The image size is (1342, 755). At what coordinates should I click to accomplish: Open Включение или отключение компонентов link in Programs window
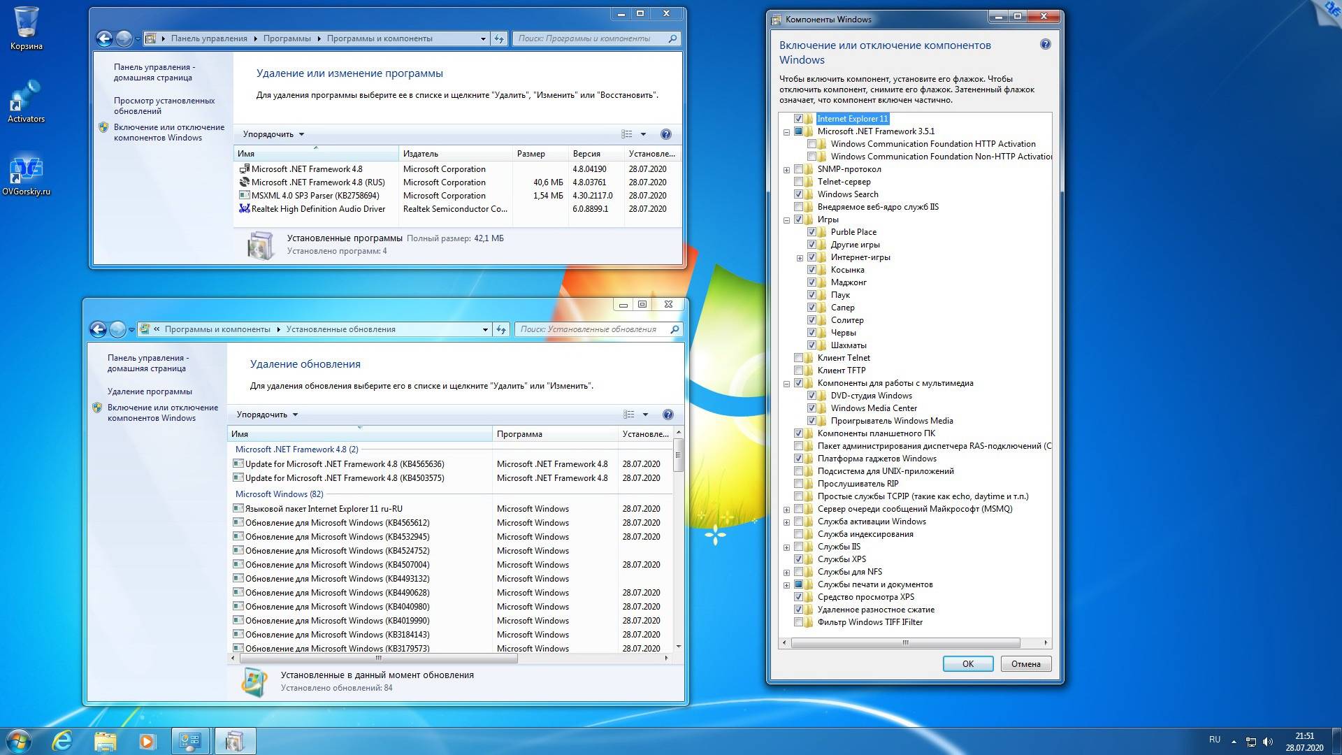pos(168,132)
